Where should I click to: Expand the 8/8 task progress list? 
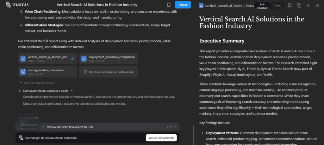[x=175, y=127]
